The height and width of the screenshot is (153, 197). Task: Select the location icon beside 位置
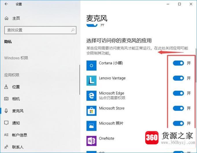tap(6, 87)
